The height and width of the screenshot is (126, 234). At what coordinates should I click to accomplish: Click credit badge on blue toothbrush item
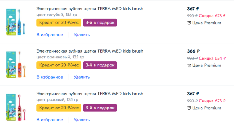coord(59,23)
